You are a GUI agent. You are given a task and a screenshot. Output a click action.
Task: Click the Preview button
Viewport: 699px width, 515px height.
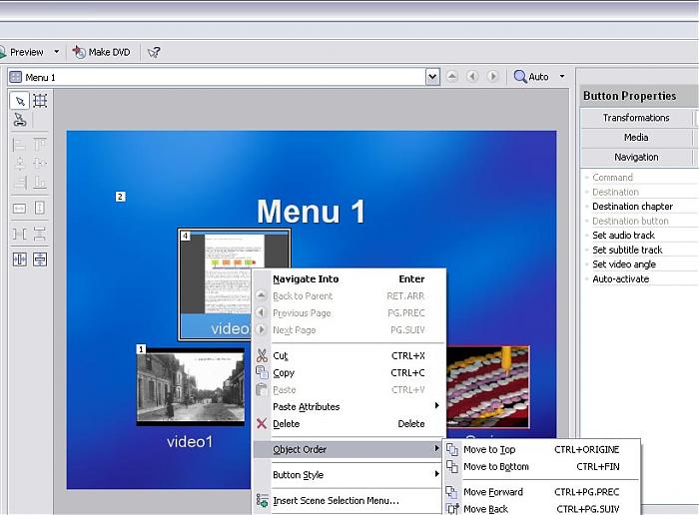[26, 52]
